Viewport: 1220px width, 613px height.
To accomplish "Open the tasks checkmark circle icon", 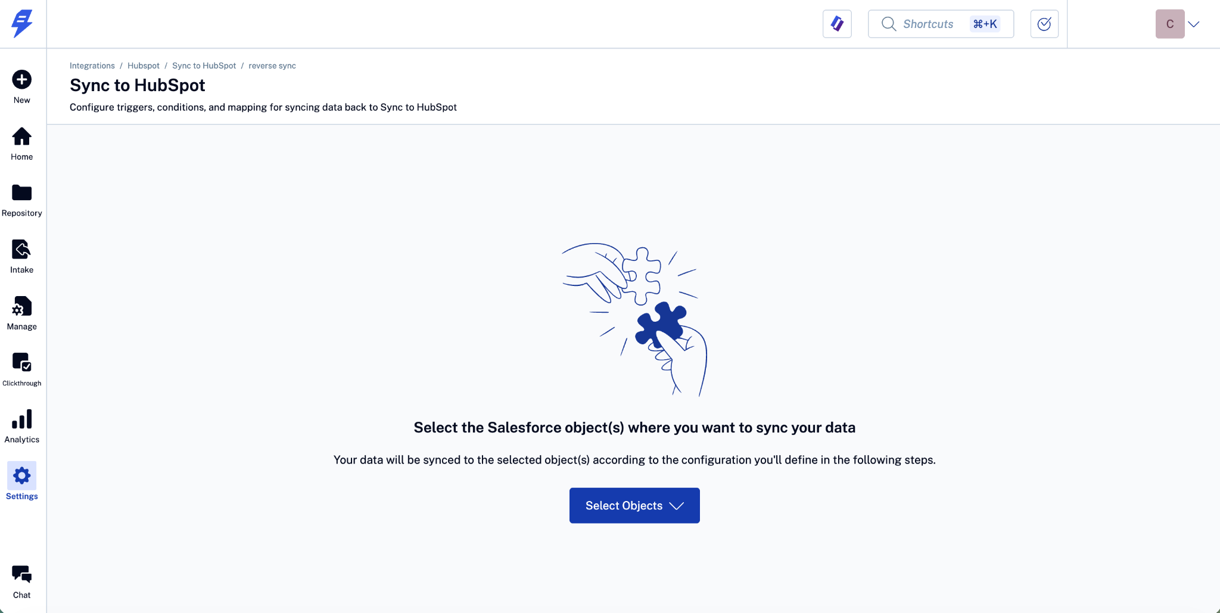I will 1044,24.
